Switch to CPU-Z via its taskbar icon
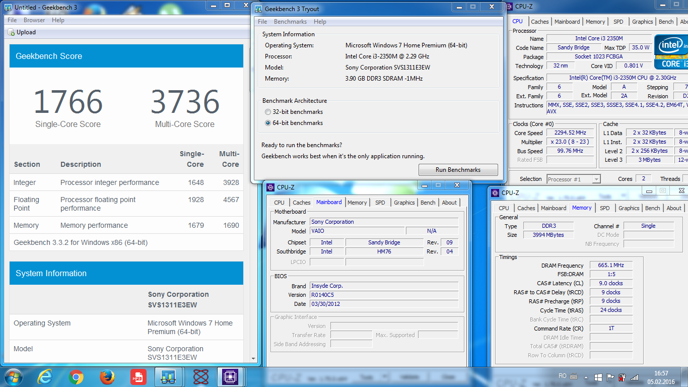The width and height of the screenshot is (688, 387). click(230, 377)
